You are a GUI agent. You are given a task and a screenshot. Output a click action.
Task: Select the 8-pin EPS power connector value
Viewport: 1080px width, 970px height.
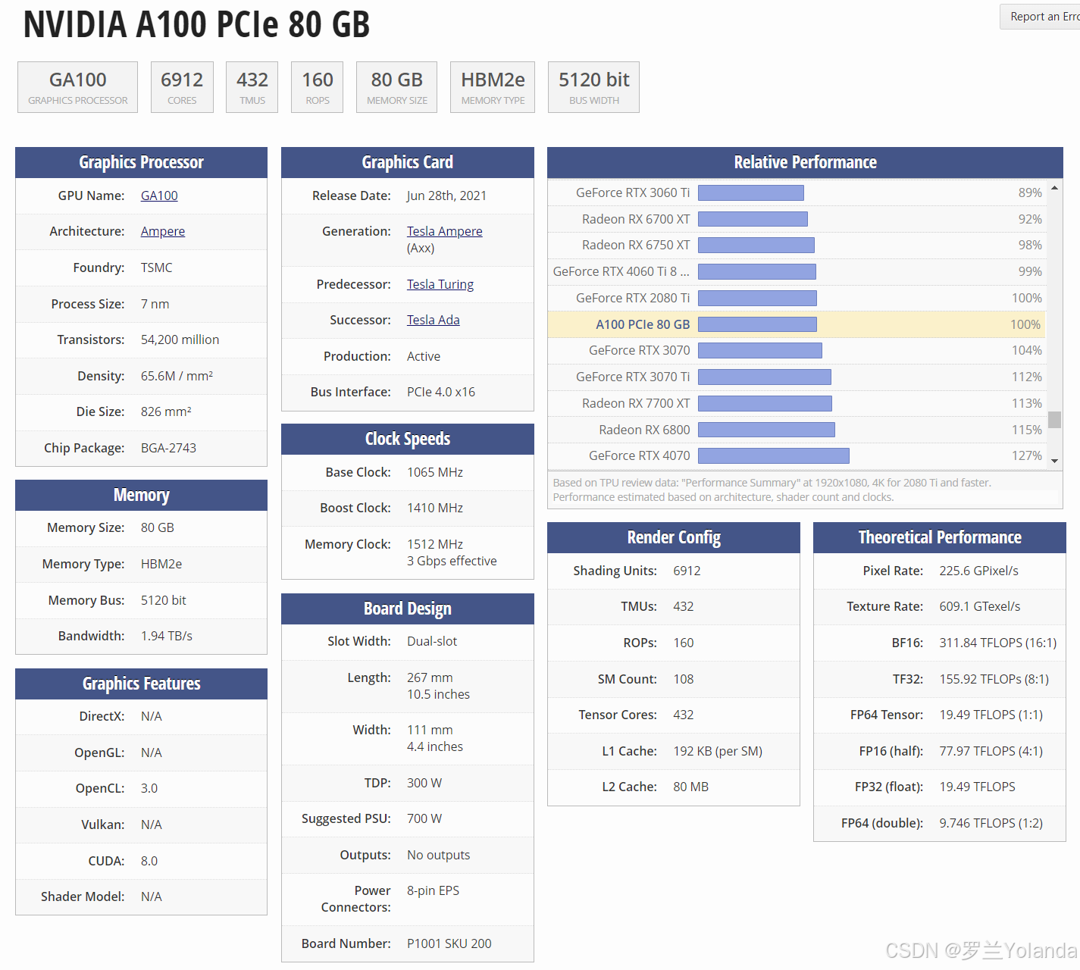(434, 890)
